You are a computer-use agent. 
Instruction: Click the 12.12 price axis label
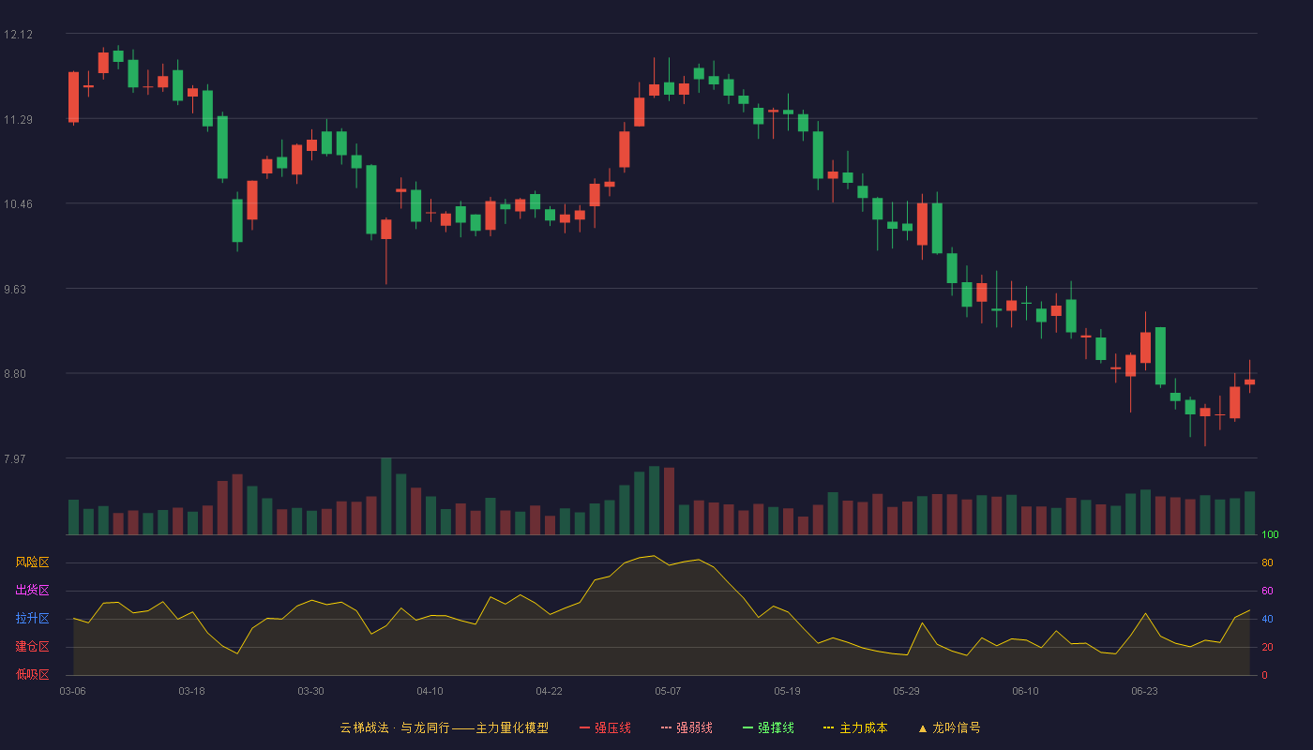[18, 35]
